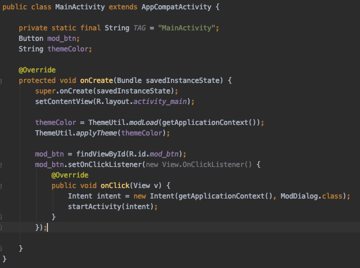
Task: Click the MainActivity class name in class declaration
Action: point(80,7)
